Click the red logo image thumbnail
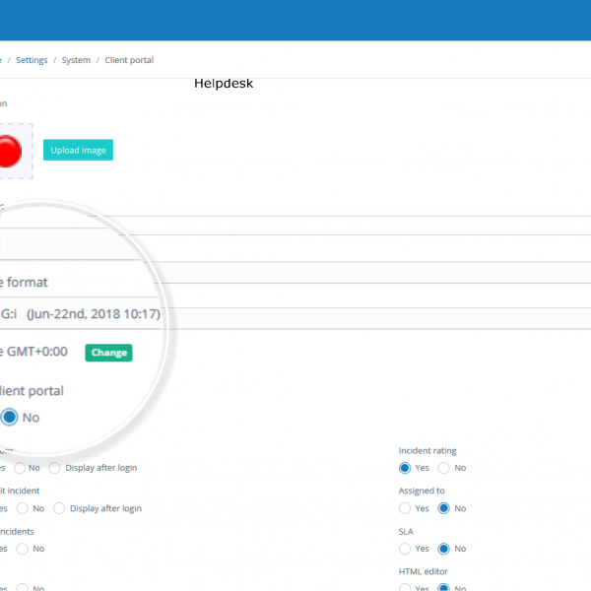The height and width of the screenshot is (591, 591). 10,151
